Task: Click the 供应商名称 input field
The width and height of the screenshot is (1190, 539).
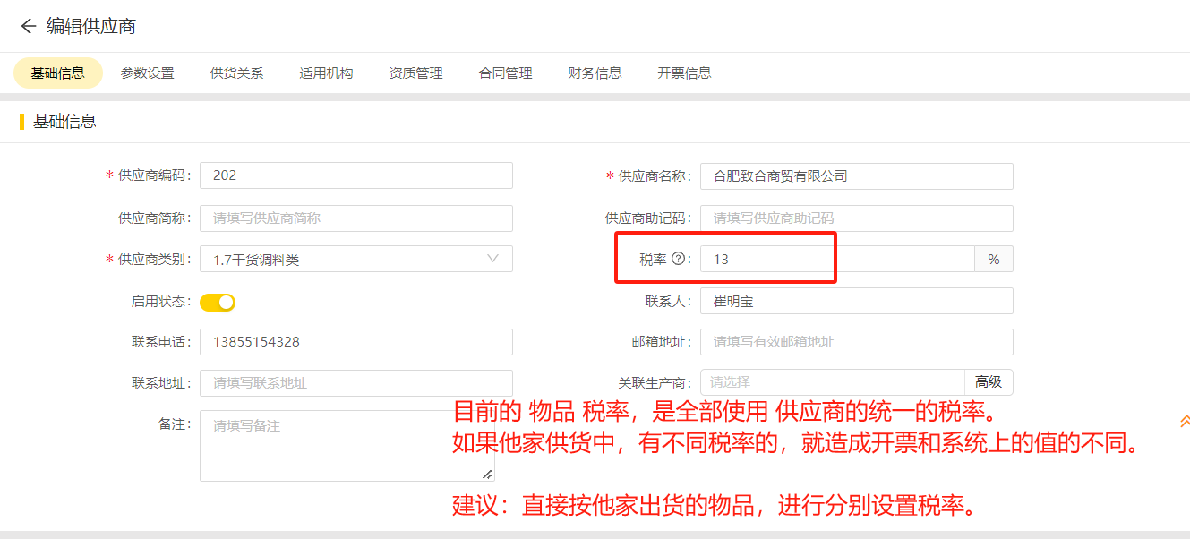Action: pos(856,176)
